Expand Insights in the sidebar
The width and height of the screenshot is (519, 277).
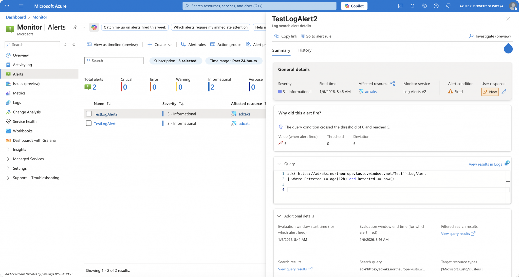(8, 149)
